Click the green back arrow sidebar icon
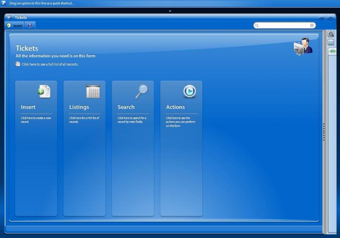Image resolution: width=340 pixels, height=238 pixels. point(332,51)
